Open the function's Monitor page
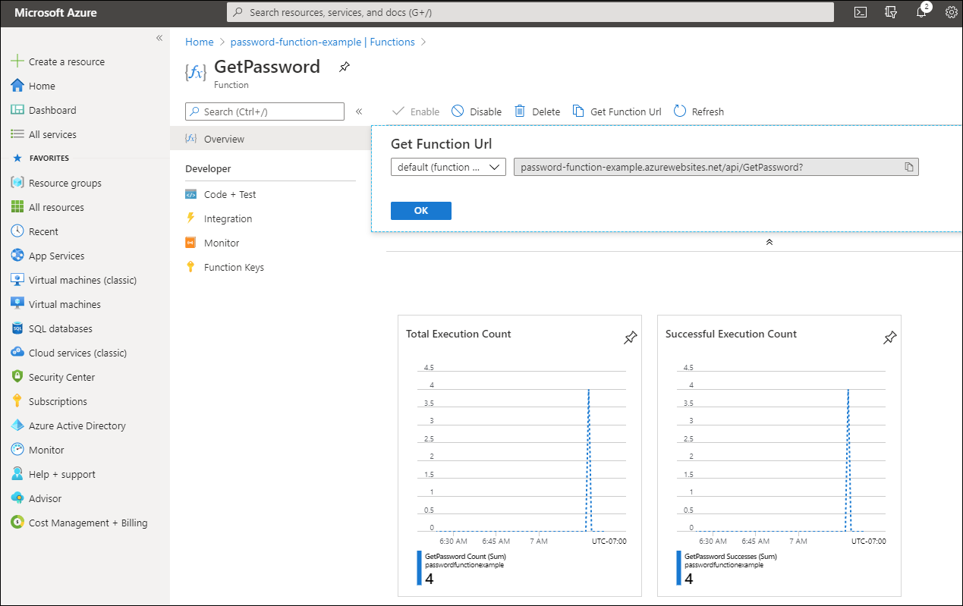The width and height of the screenshot is (963, 606). pyautogui.click(x=222, y=243)
